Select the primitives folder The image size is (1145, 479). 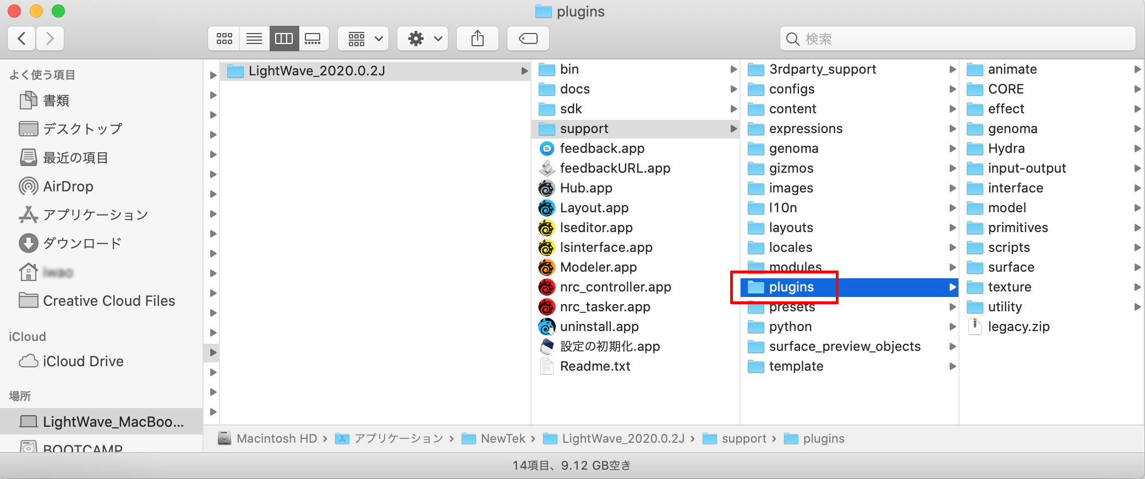click(x=1053, y=228)
